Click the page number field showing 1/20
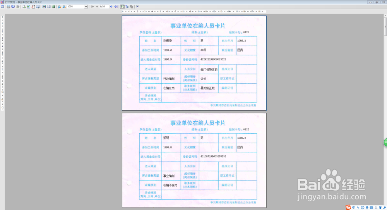This screenshot has width=387, height=210. pyautogui.click(x=104, y=7)
